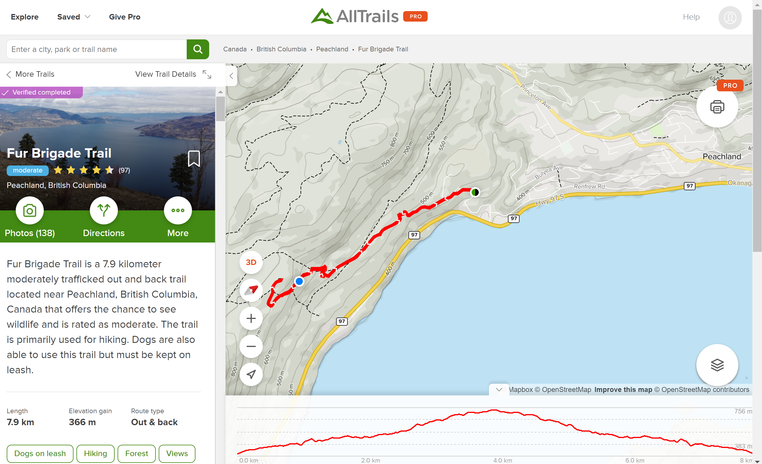This screenshot has width=762, height=464.
Task: Zoom out on the map
Action: tap(251, 346)
